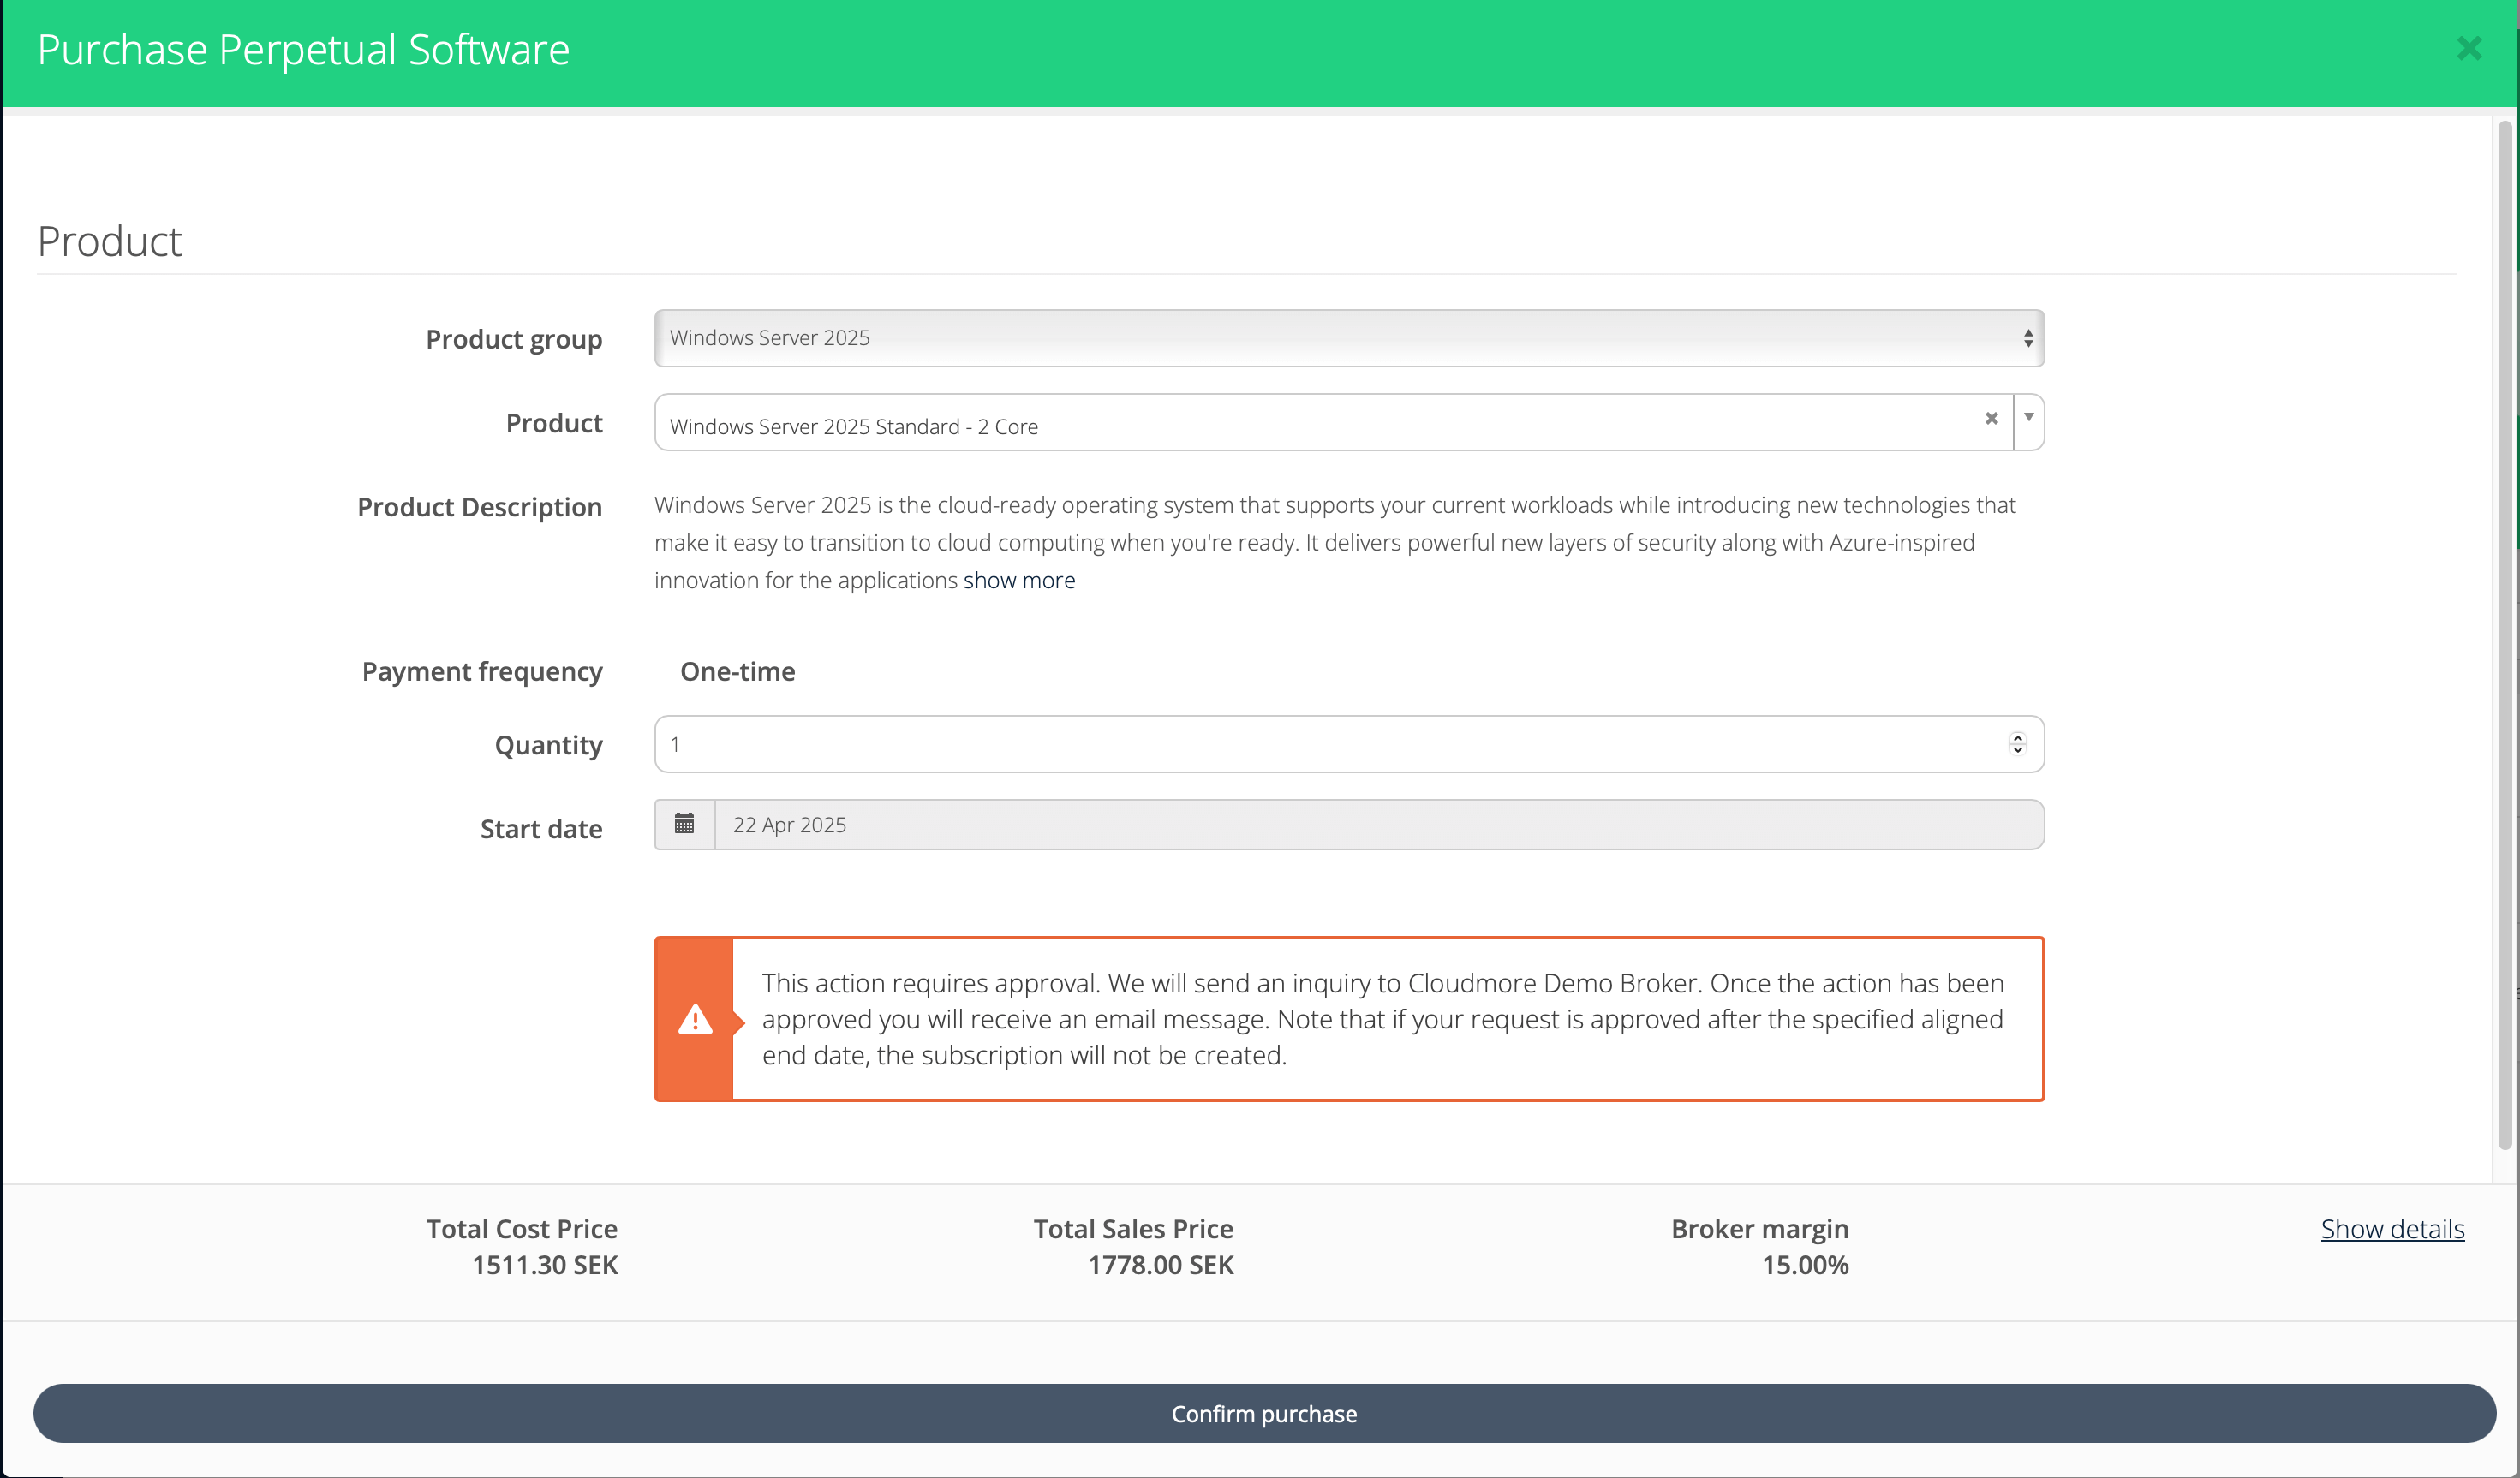
Task: Click the Product Description label
Action: tap(480, 507)
